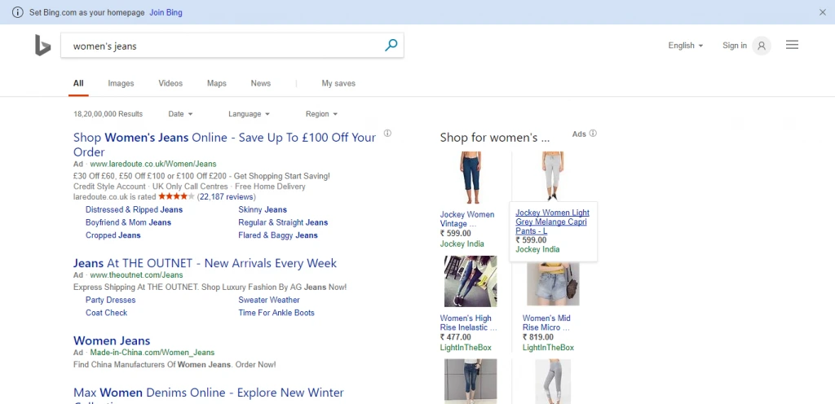Switch to the Images tab
This screenshot has height=404, width=835.
121,83
